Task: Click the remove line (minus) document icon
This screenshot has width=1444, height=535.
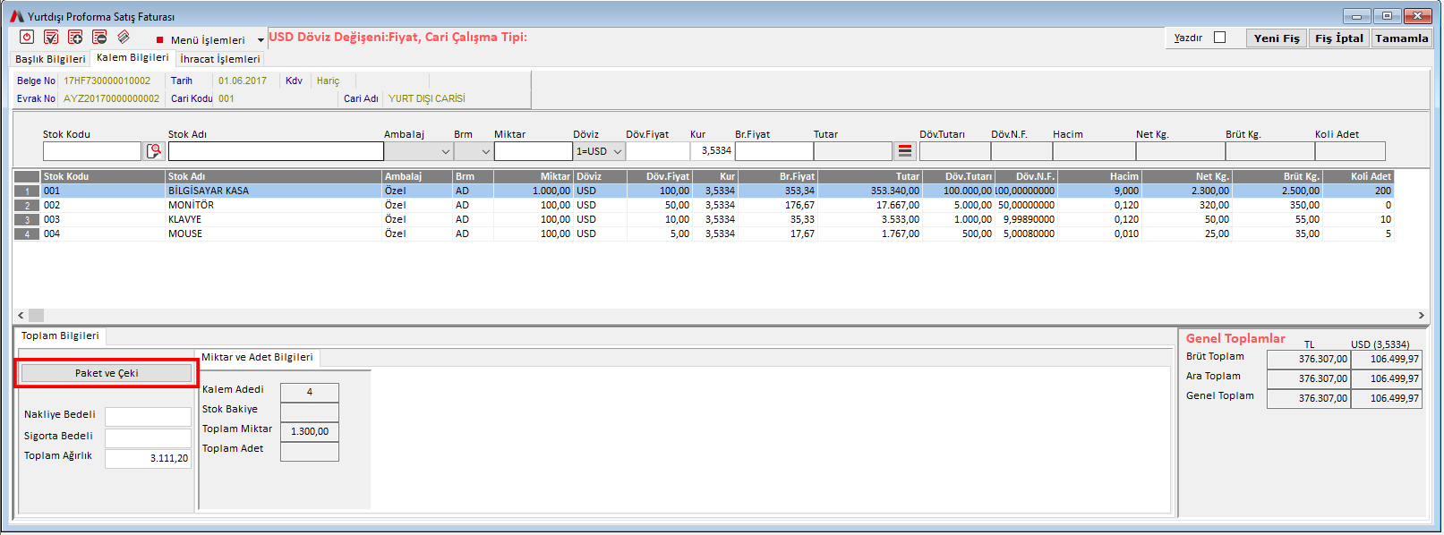Action: [99, 37]
